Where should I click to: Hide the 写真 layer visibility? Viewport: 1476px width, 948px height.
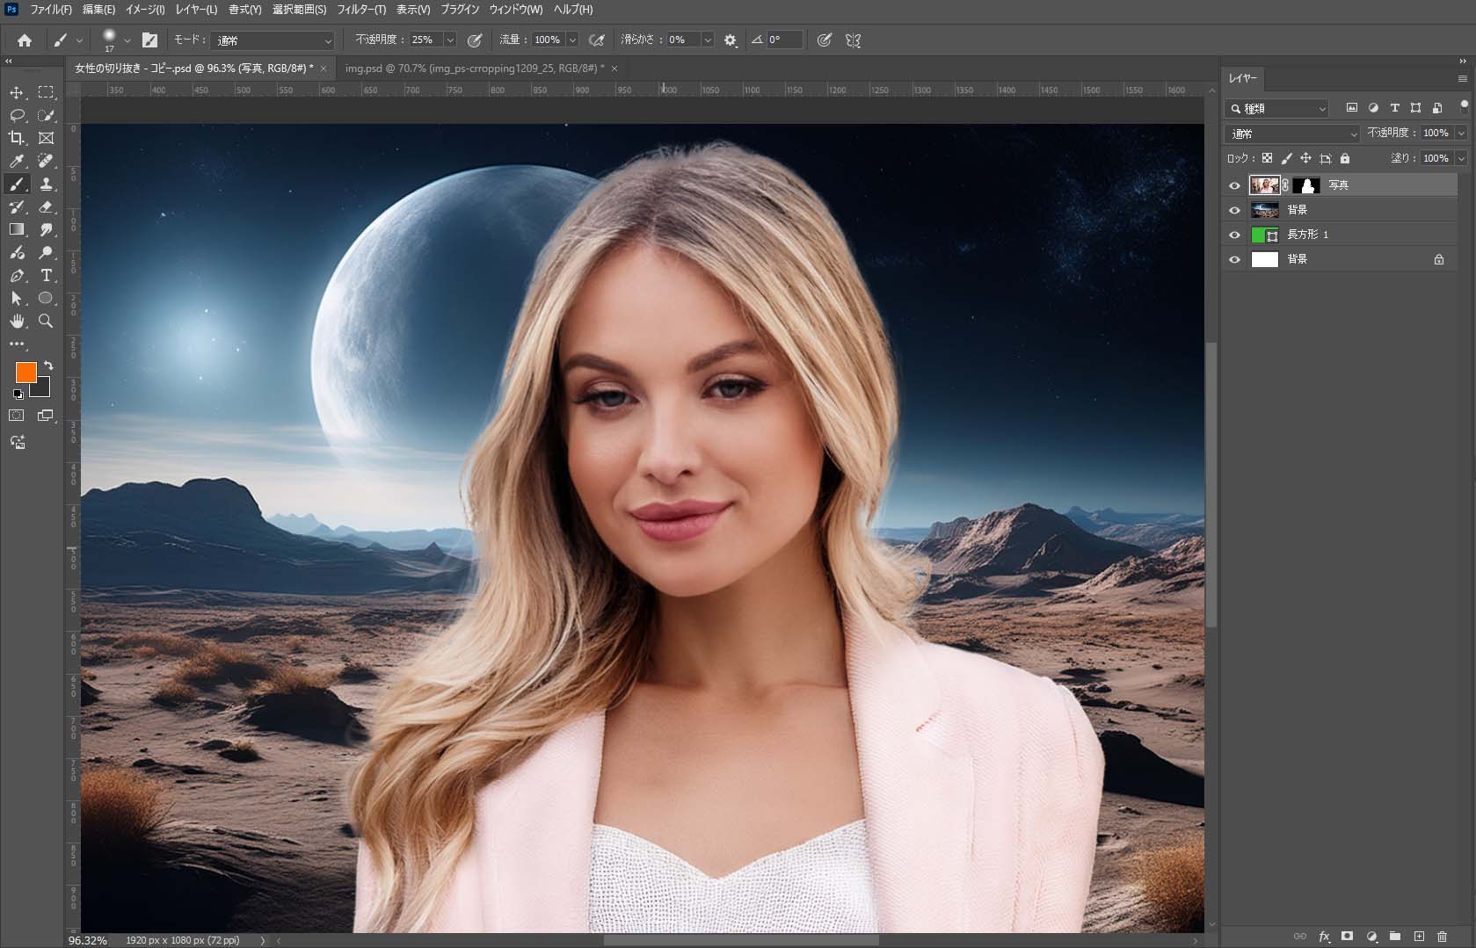point(1234,185)
